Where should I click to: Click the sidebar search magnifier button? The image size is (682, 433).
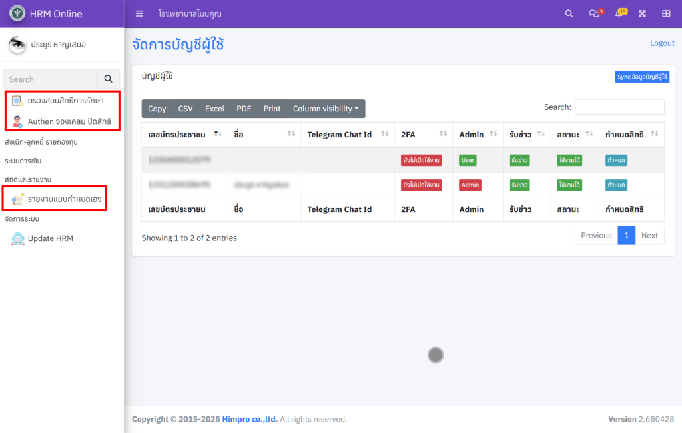click(109, 79)
